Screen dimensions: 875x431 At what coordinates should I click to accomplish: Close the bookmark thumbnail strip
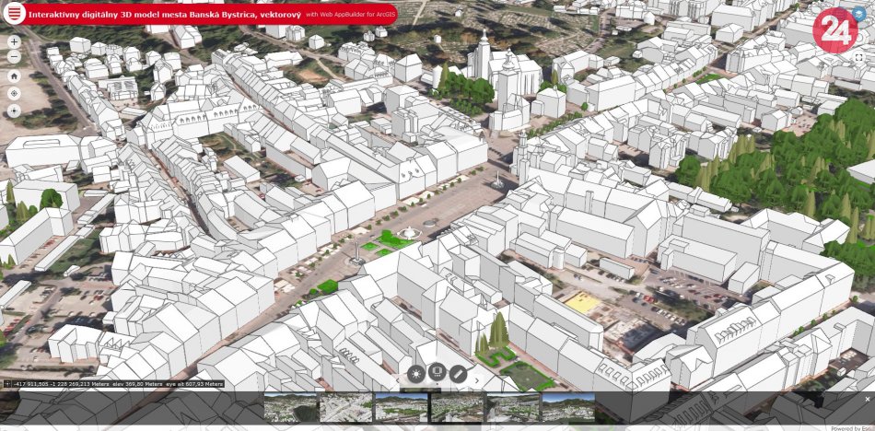(867, 399)
